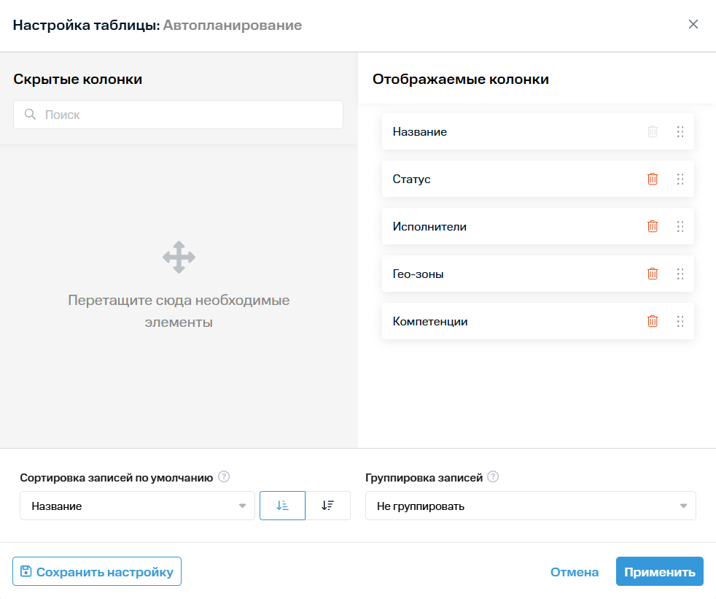This screenshot has height=599, width=716.
Task: Grab the drag handle for Название row
Action: click(680, 132)
